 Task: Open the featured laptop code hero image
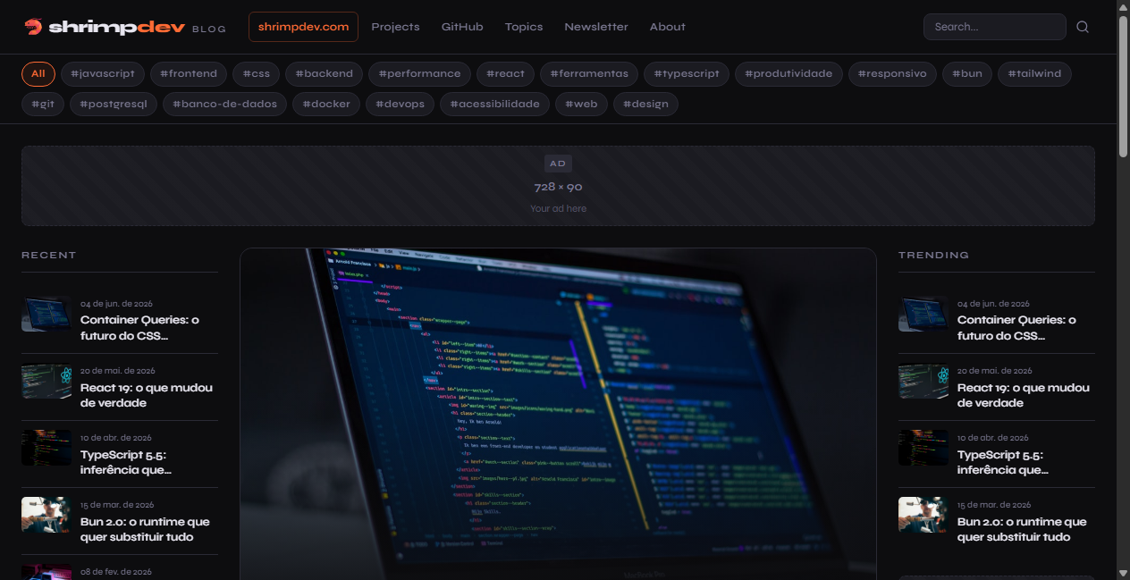tap(558, 414)
